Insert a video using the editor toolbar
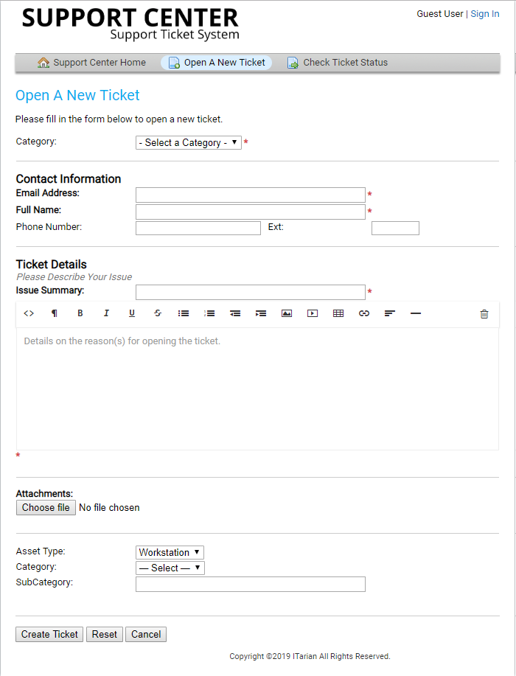This screenshot has height=676, width=516. coord(312,313)
